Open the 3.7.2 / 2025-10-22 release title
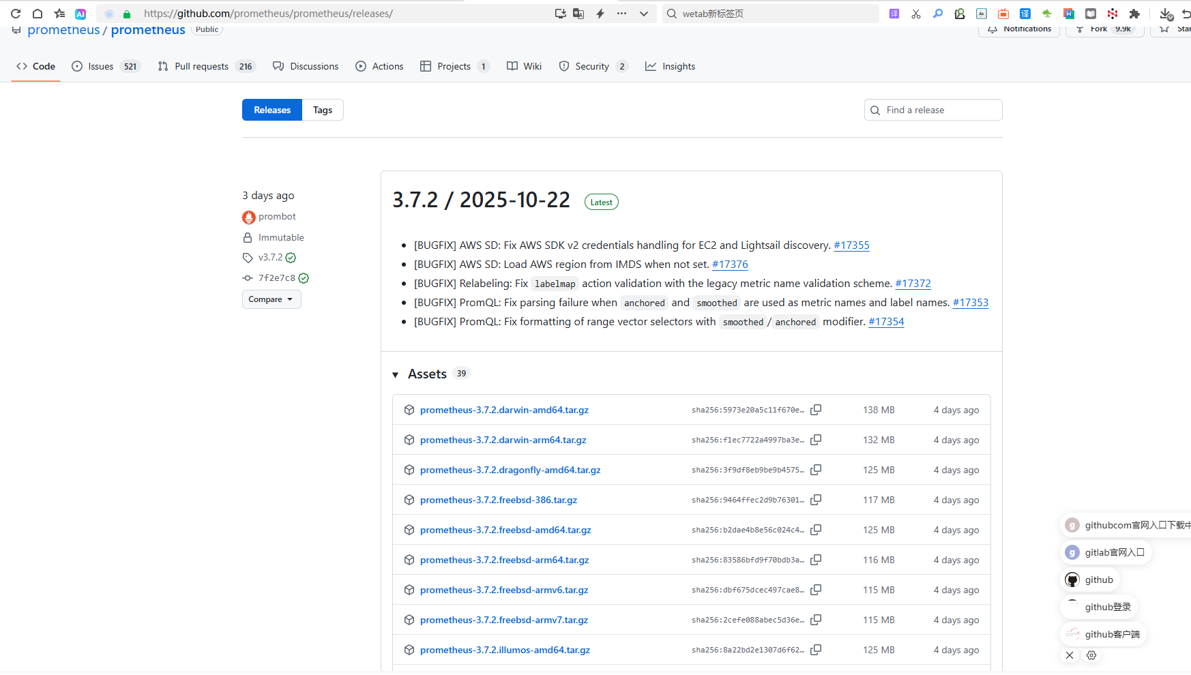 [x=481, y=200]
